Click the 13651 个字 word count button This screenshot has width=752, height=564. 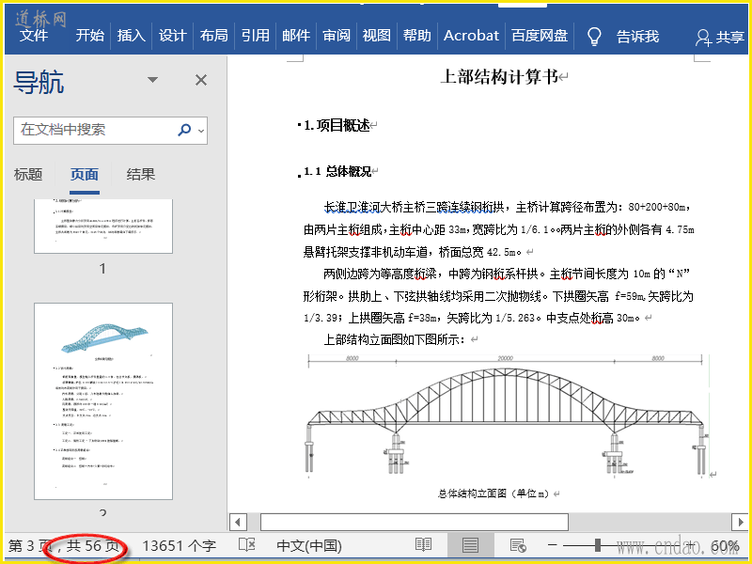[179, 545]
